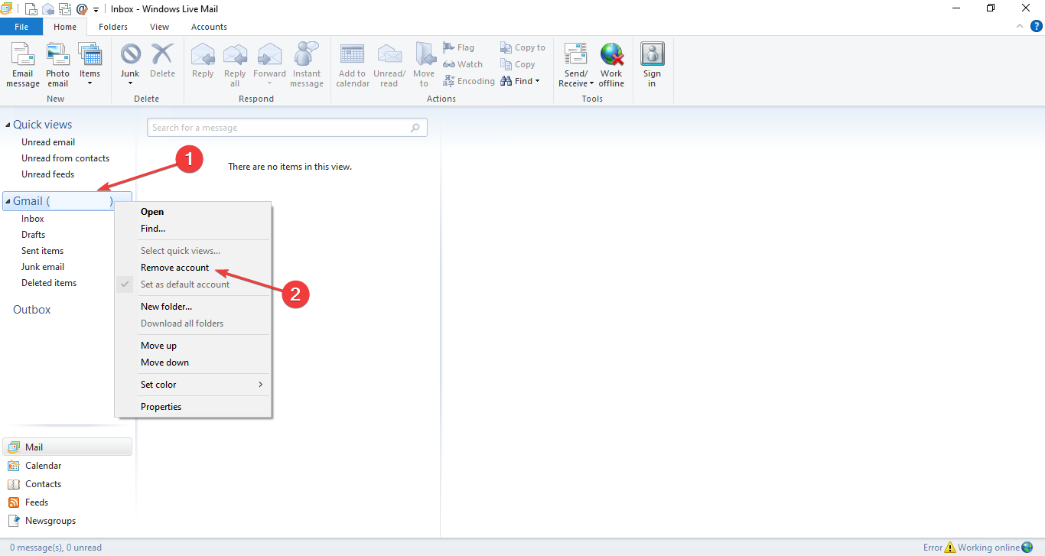Switch to the Folders ribbon tab
1045x556 pixels.
[x=113, y=27]
